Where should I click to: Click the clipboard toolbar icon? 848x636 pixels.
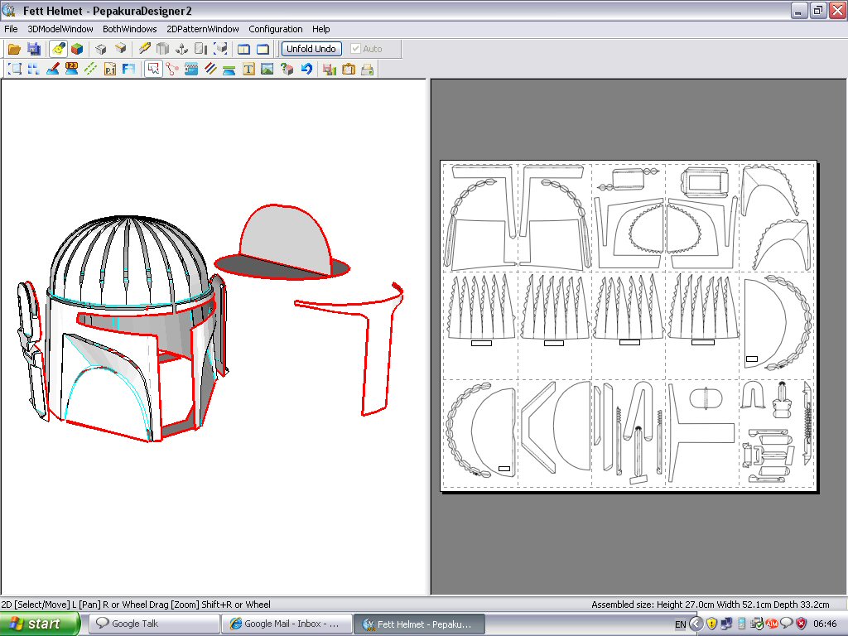pos(349,69)
